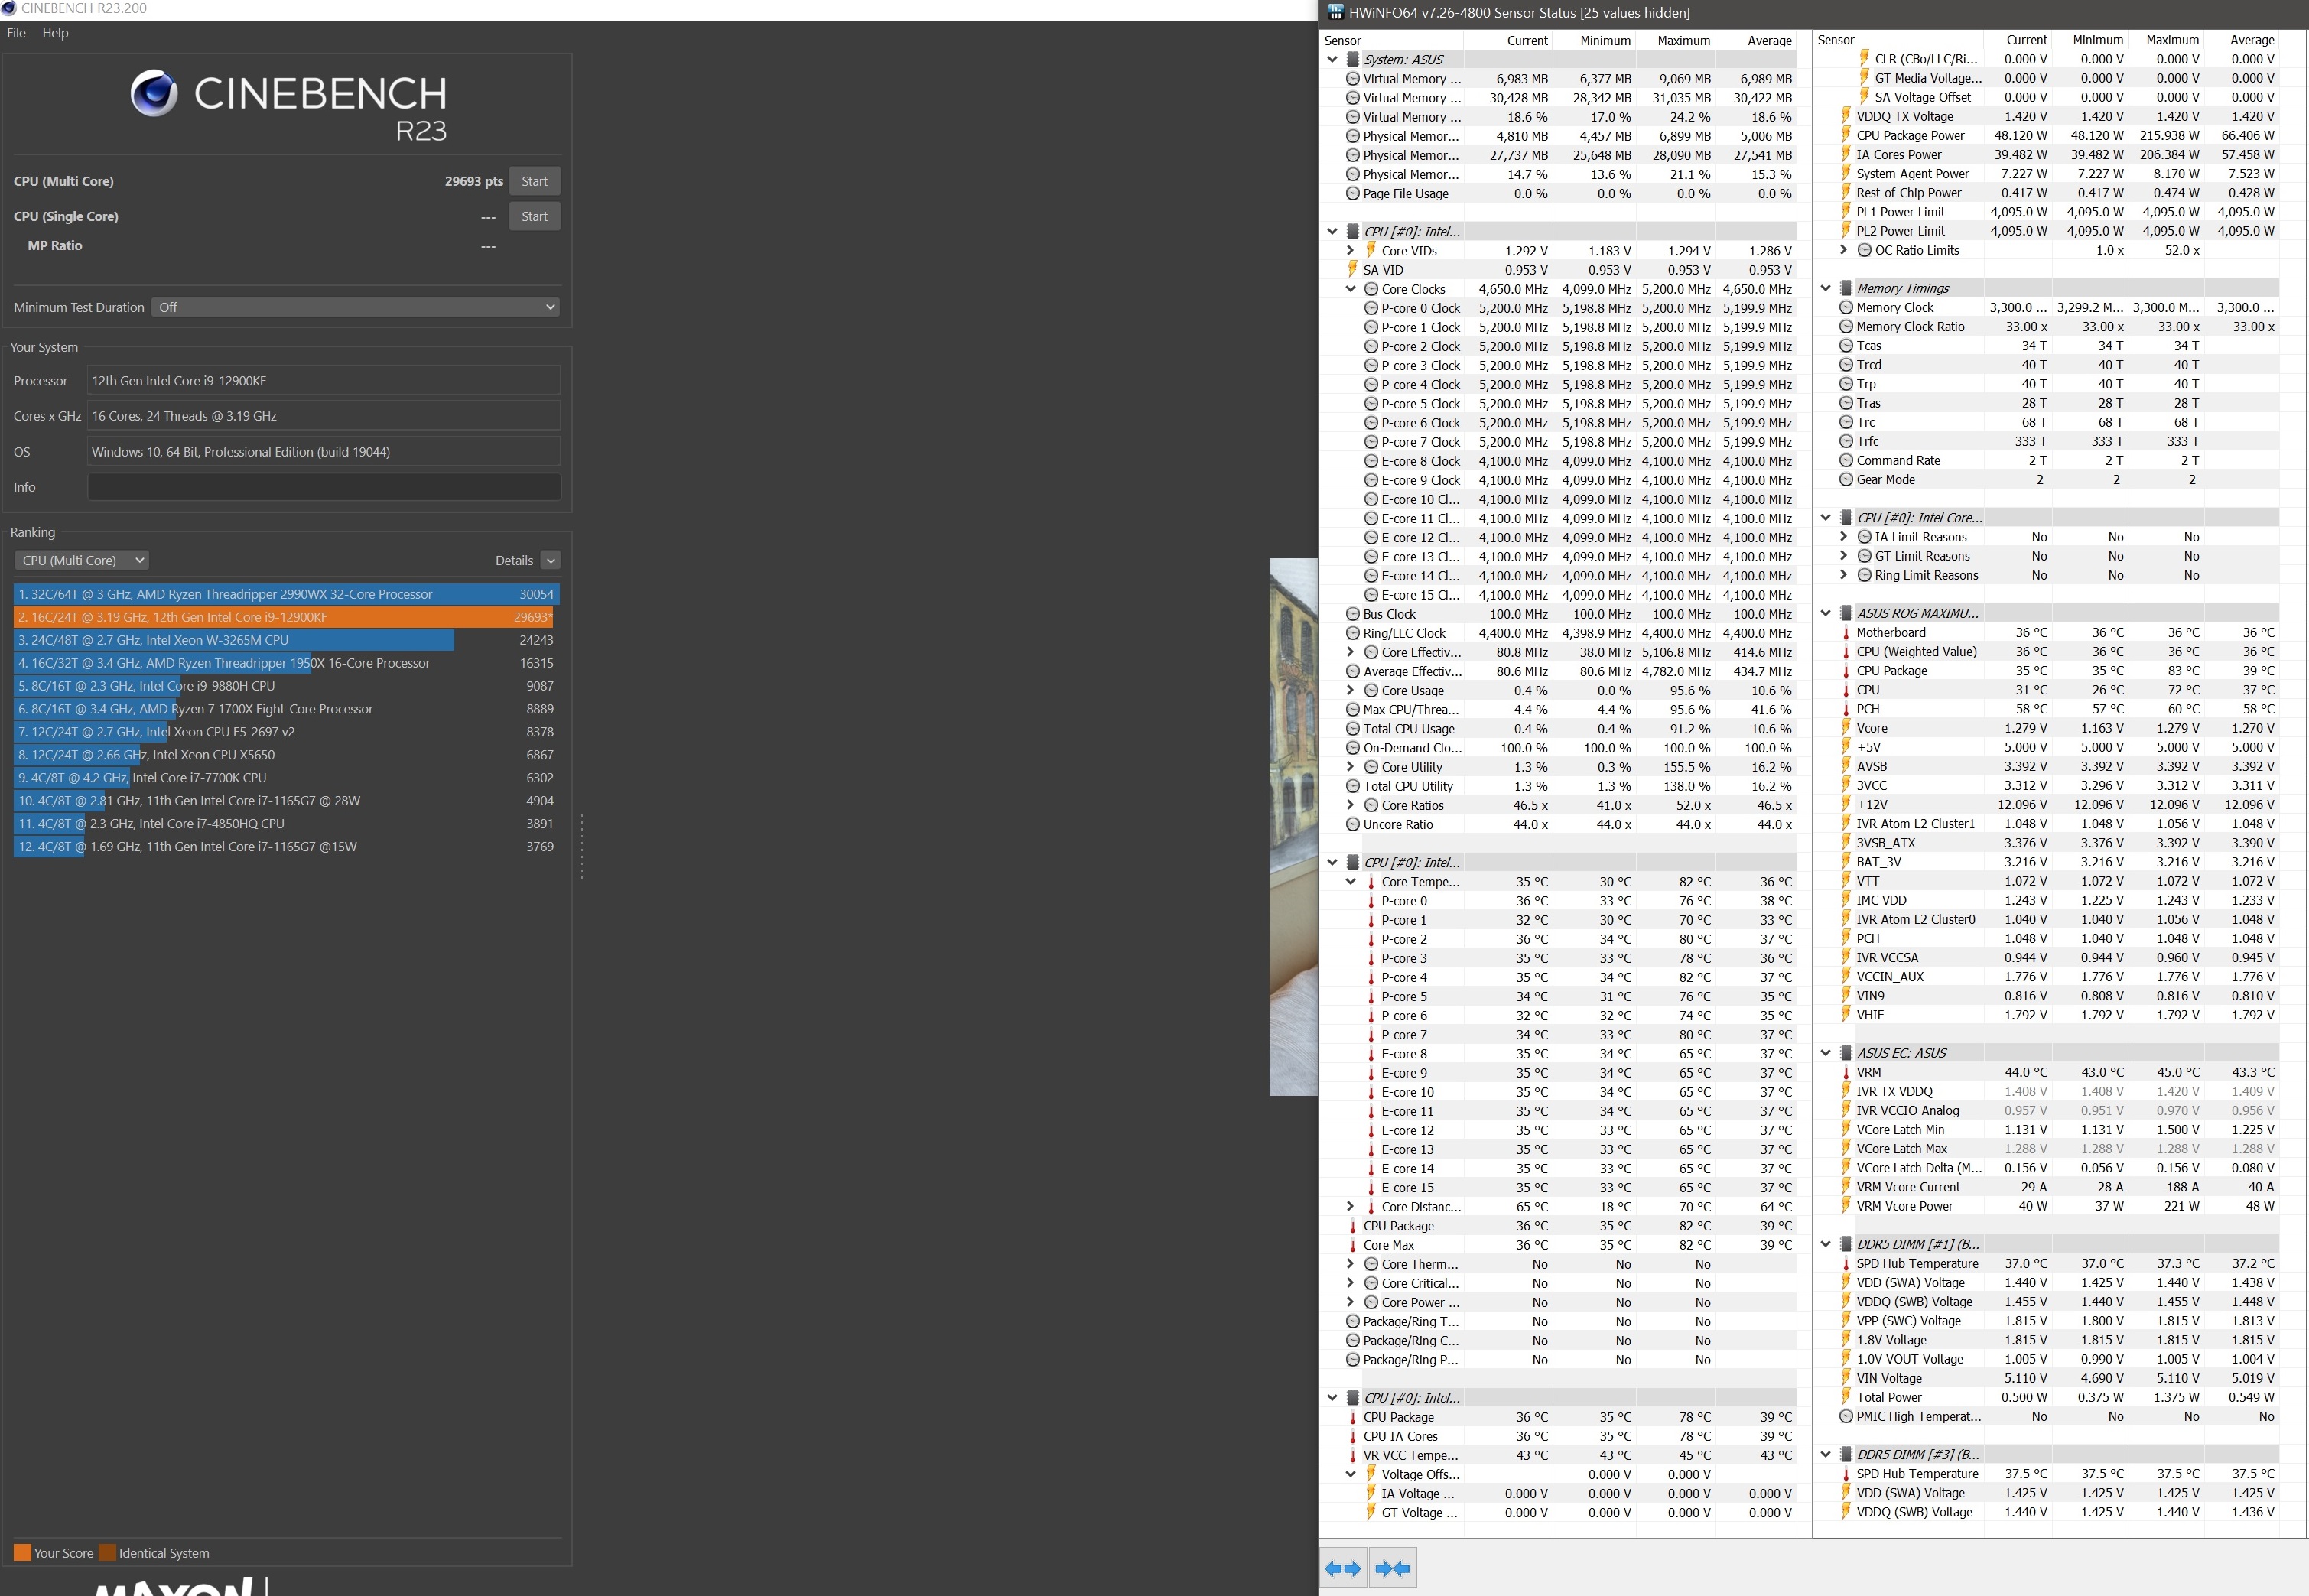Click the Bus Clock sensor icon
The width and height of the screenshot is (2309, 1596).
pos(1352,614)
